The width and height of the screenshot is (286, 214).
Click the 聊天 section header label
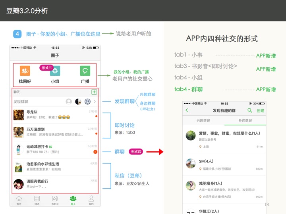coord(17,92)
